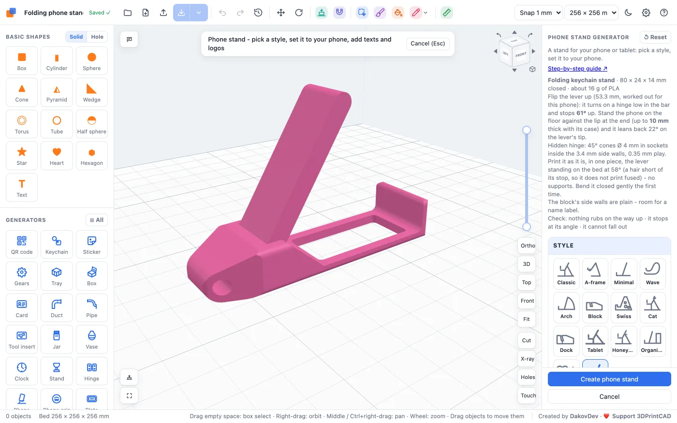Screen dimensions: 677x423
Task: Add a Text shape
Action: pyautogui.click(x=22, y=188)
